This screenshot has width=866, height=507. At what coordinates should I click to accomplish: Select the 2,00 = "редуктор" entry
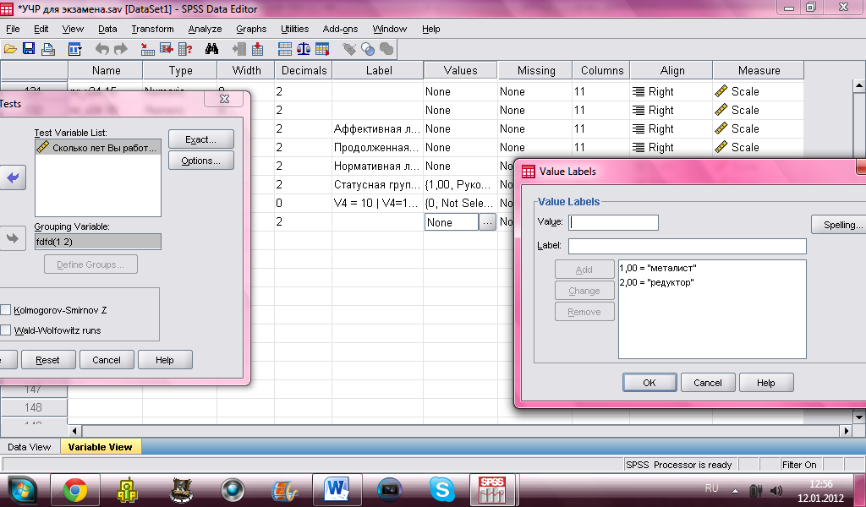tap(656, 282)
